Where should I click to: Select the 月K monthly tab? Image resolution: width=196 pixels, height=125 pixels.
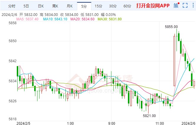(x=70, y=6)
